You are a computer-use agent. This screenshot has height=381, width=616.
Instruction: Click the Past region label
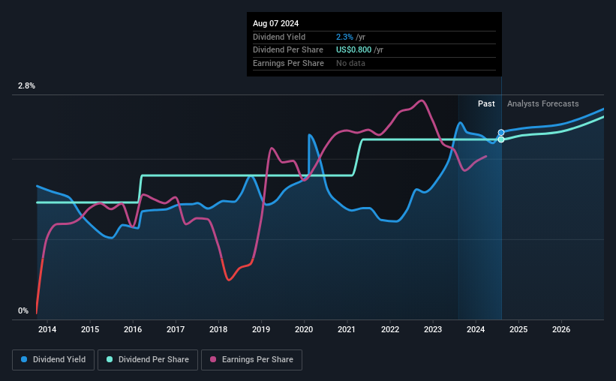(486, 103)
